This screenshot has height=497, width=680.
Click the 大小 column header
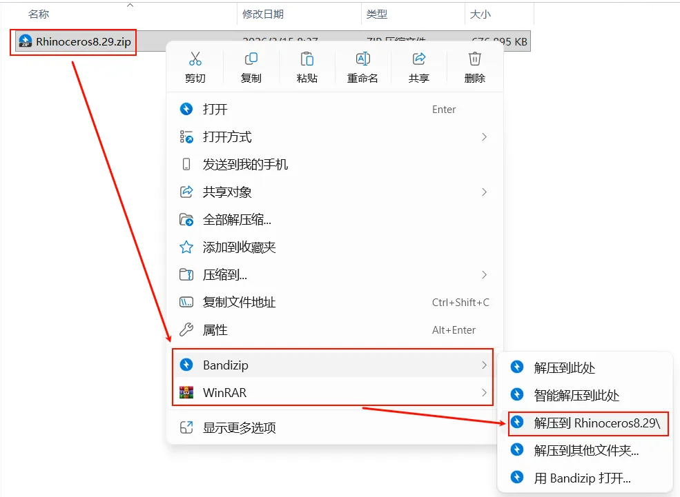[480, 14]
